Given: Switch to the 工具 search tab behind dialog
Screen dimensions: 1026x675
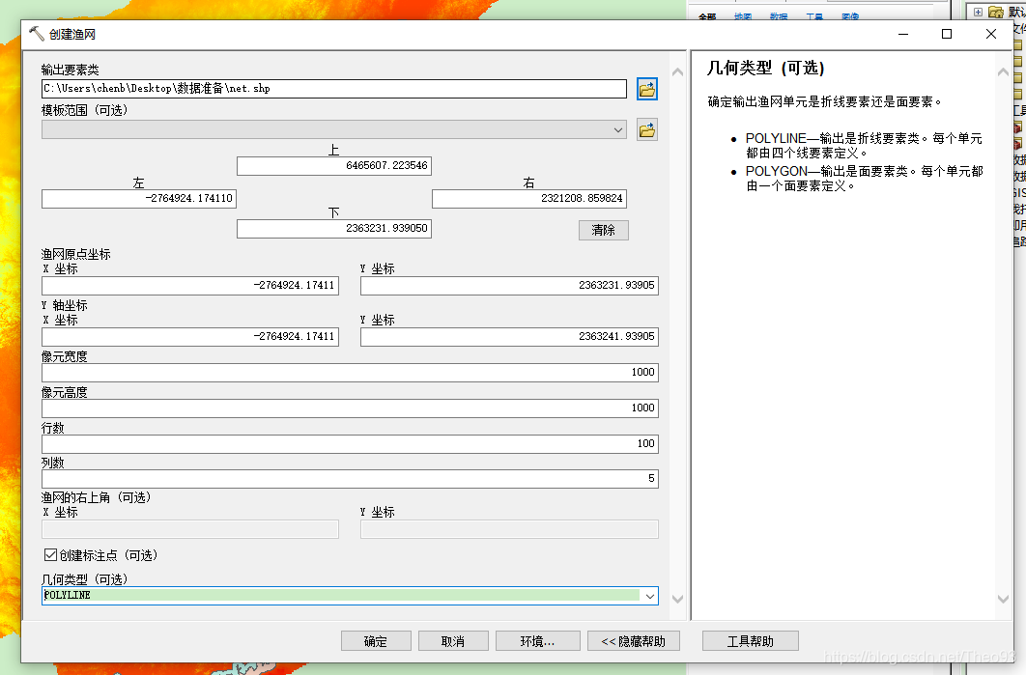Looking at the screenshot, I should pos(814,16).
